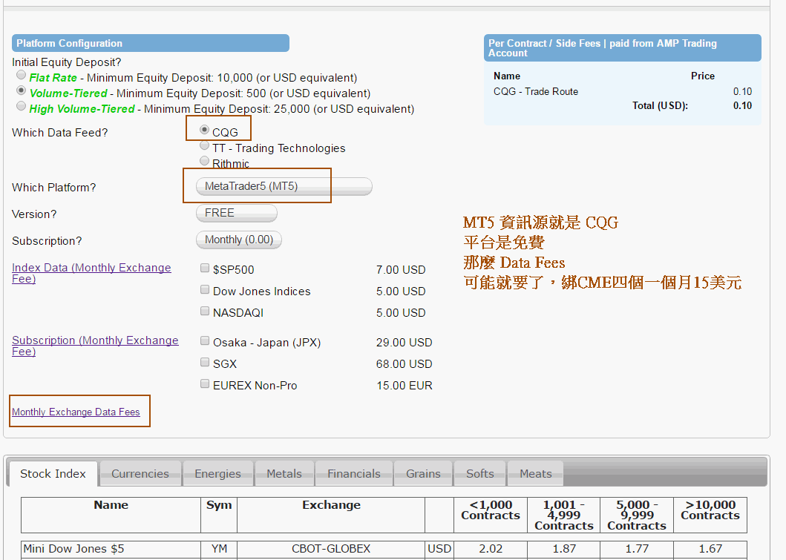Screen dimensions: 786x560
Task: Open the Index Data (Monthly Exchange Fee) link
Action: 91,273
